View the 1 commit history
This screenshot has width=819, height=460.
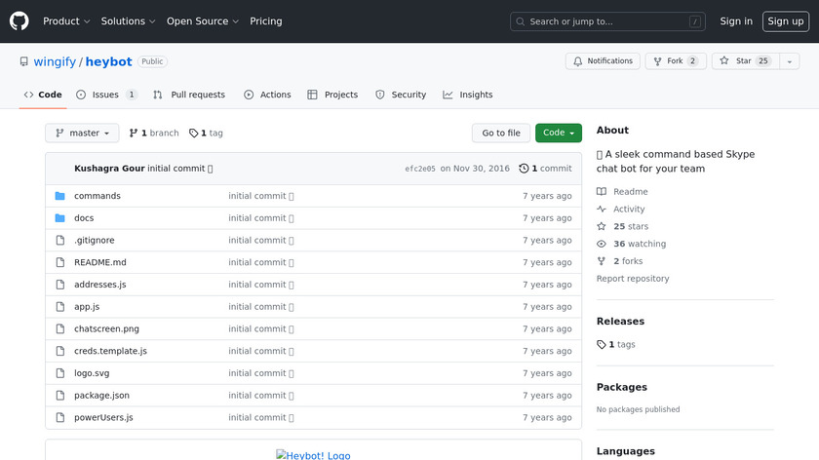tap(546, 169)
